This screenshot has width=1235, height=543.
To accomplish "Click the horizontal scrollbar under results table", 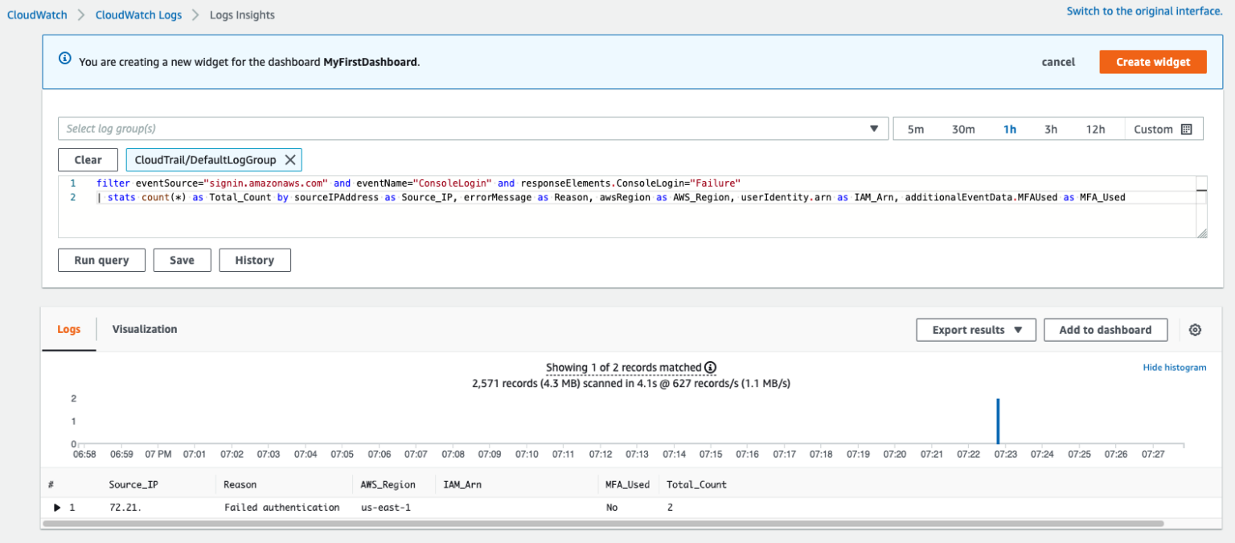I will (603, 524).
